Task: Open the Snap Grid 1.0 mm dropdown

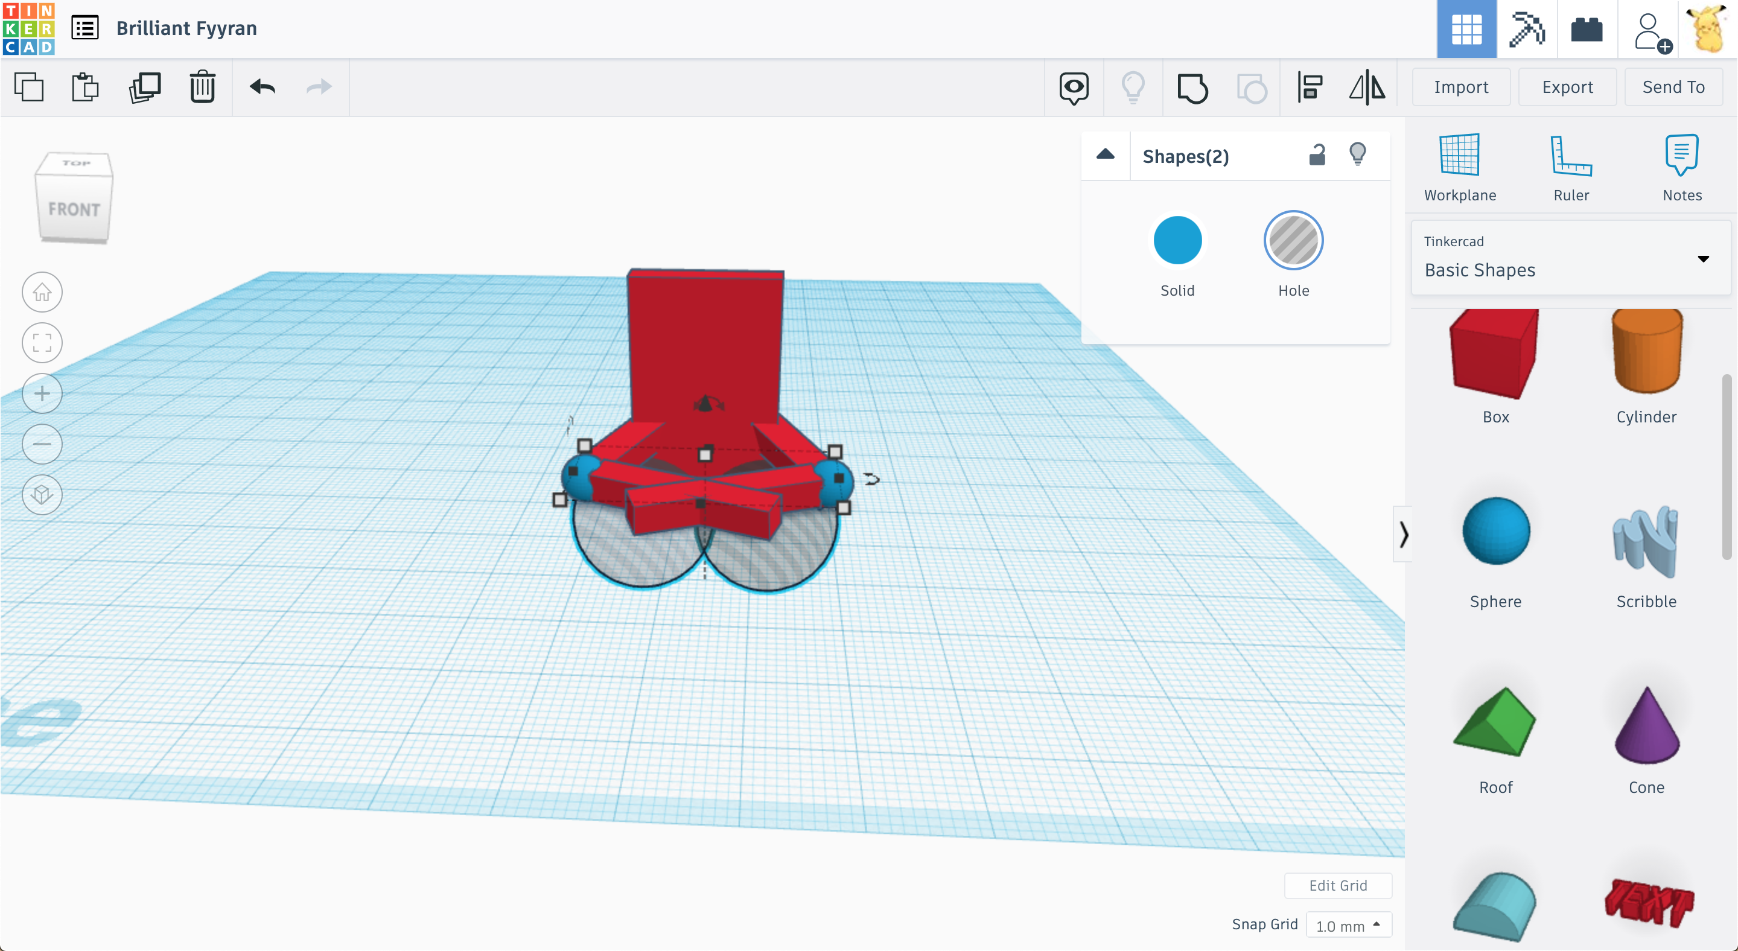Action: point(1348,926)
